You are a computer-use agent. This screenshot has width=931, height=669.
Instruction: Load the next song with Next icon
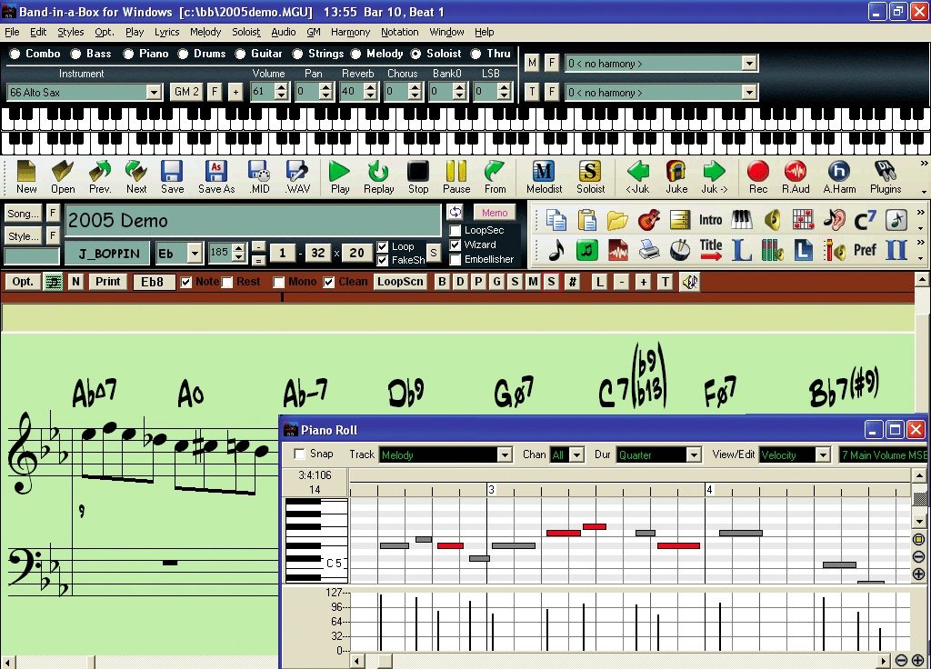point(136,177)
